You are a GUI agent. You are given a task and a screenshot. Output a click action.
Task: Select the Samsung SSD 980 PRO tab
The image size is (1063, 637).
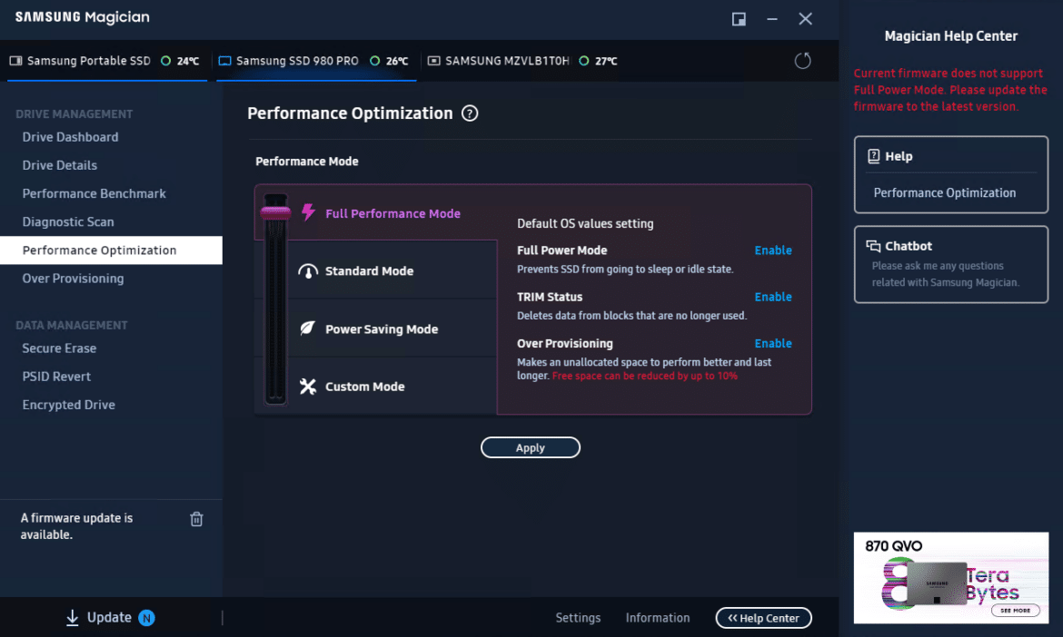click(x=316, y=61)
